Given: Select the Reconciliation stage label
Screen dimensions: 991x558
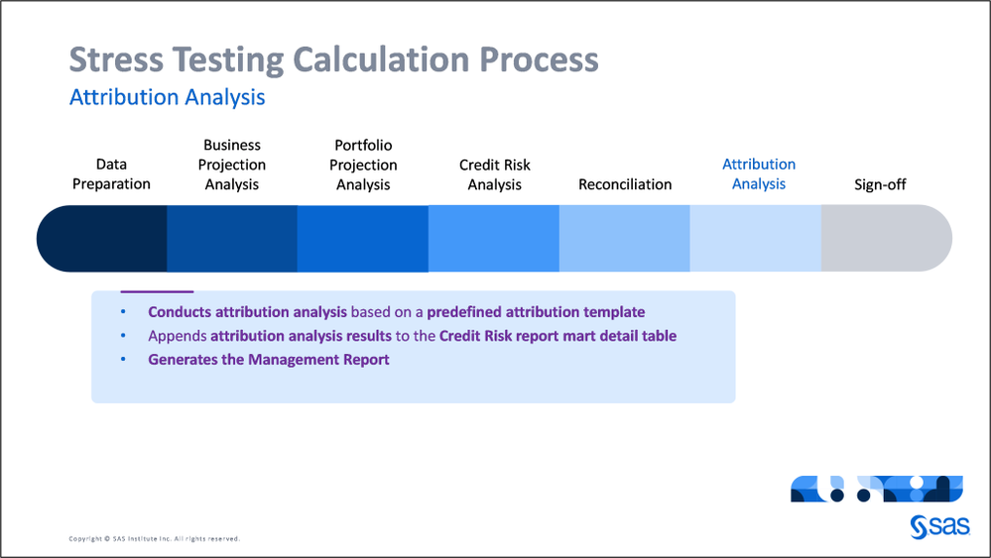Looking at the screenshot, I should tap(625, 184).
